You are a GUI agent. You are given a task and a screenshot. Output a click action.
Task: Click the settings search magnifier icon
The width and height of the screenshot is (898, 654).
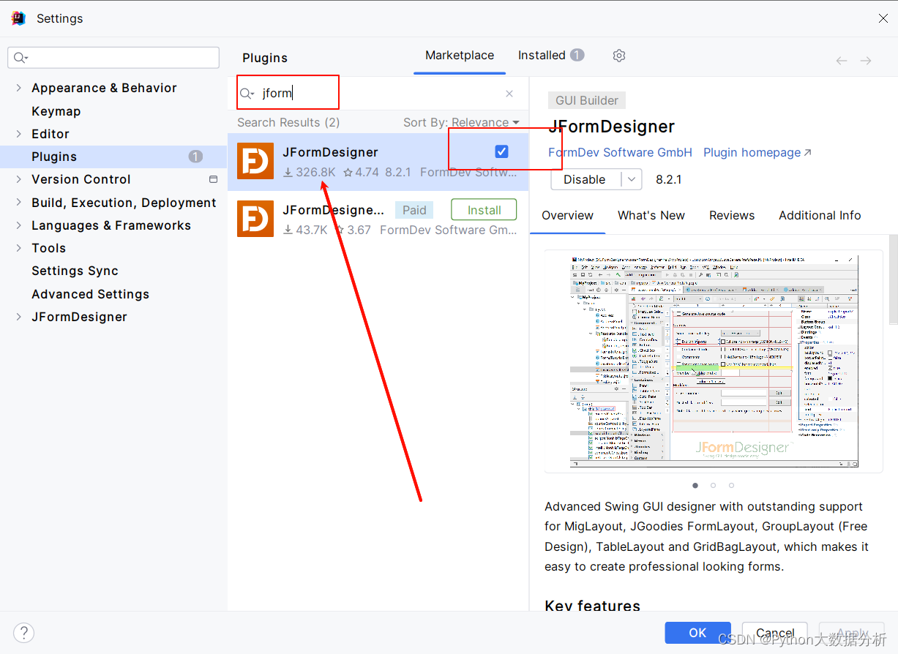click(x=20, y=58)
